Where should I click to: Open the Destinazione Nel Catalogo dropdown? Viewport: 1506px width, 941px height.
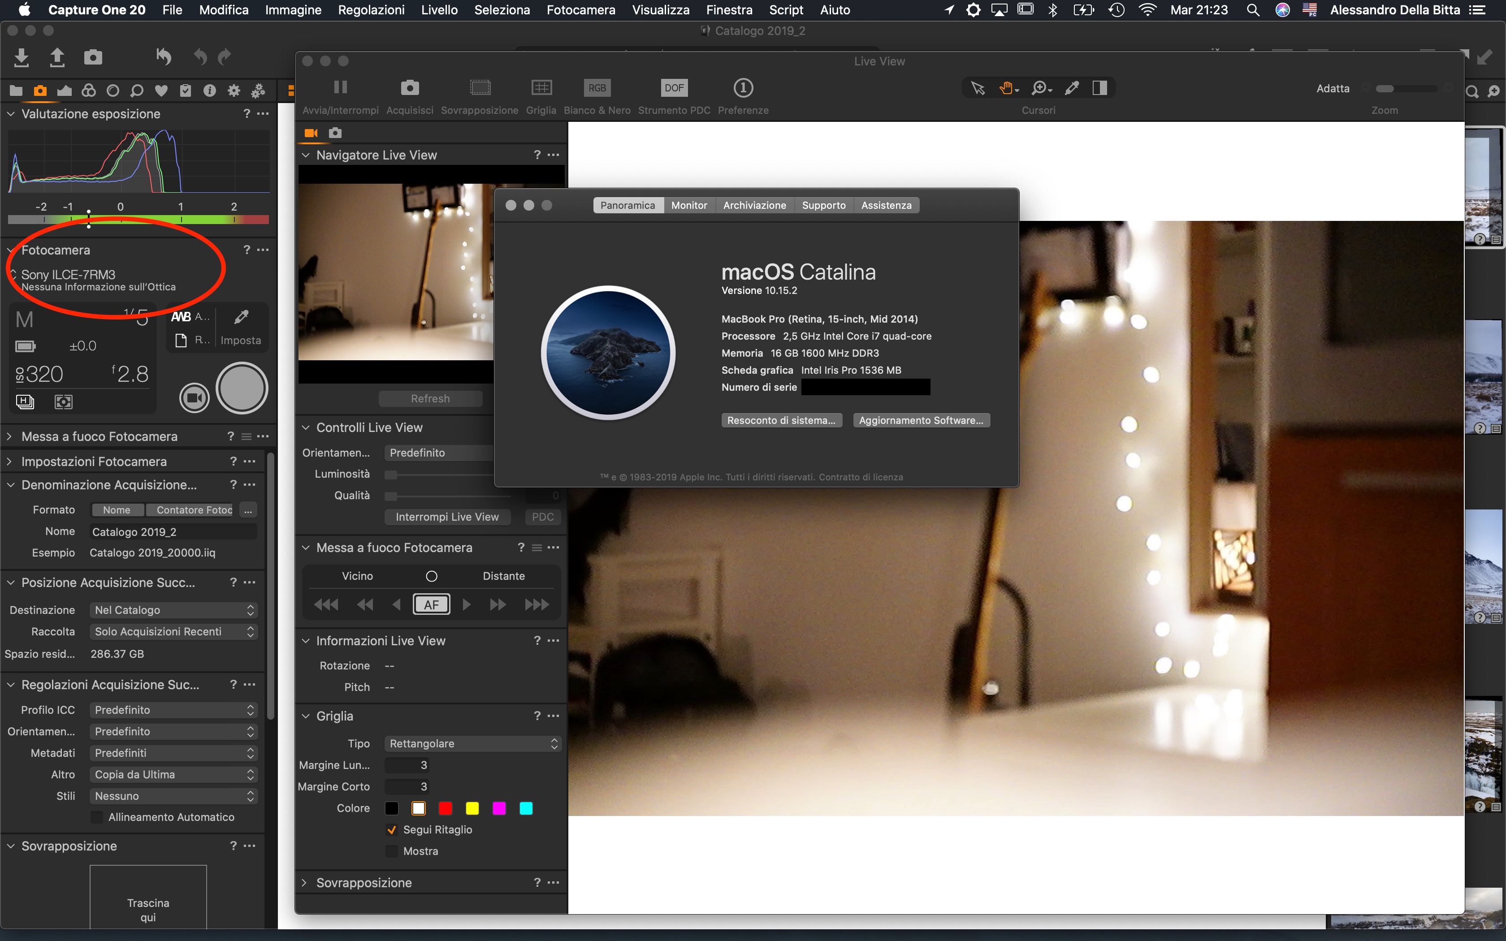(x=173, y=610)
